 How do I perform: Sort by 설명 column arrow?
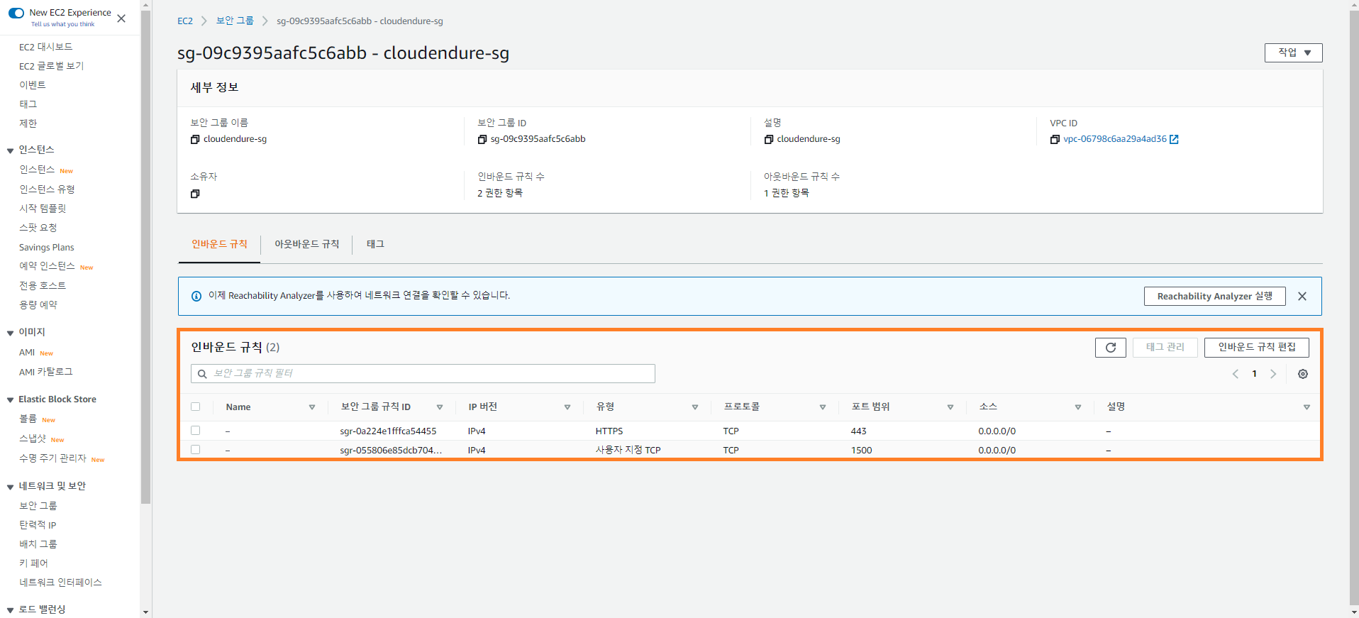click(x=1307, y=407)
